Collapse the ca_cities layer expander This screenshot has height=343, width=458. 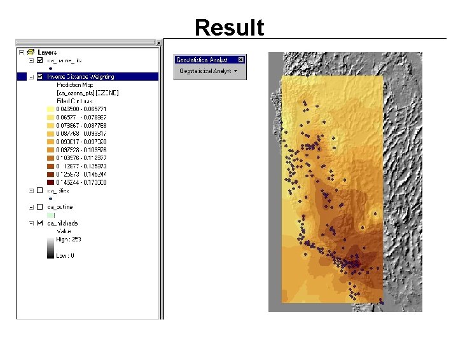pos(32,191)
